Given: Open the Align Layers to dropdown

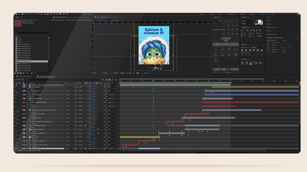Looking at the screenshot, I should 257,47.
